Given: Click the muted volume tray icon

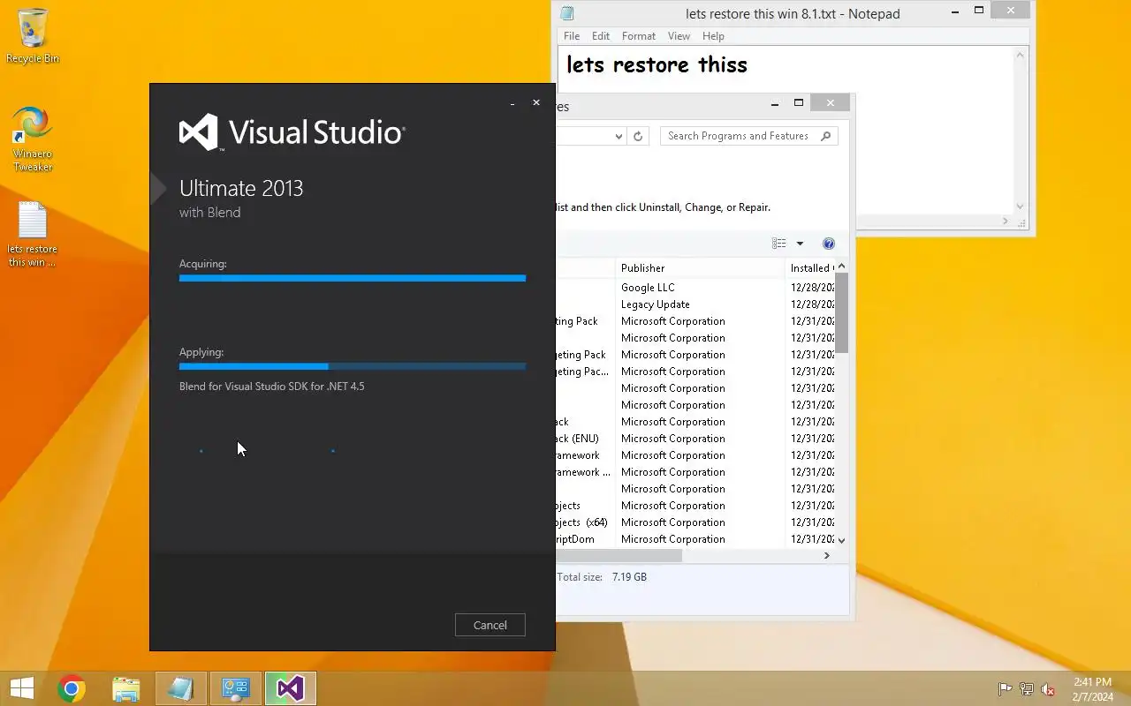Looking at the screenshot, I should click(x=1048, y=689).
